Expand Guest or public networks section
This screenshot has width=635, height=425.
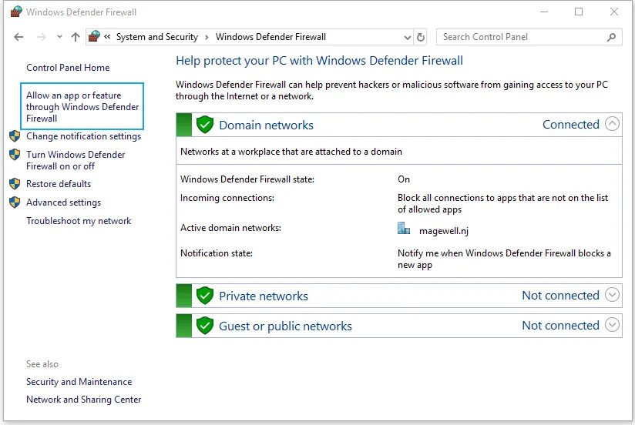point(612,325)
